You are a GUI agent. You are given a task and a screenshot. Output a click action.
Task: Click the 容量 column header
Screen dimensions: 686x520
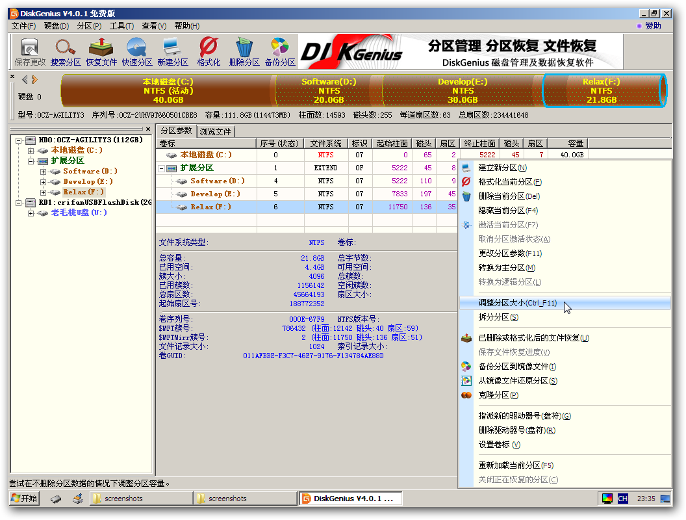pyautogui.click(x=567, y=144)
